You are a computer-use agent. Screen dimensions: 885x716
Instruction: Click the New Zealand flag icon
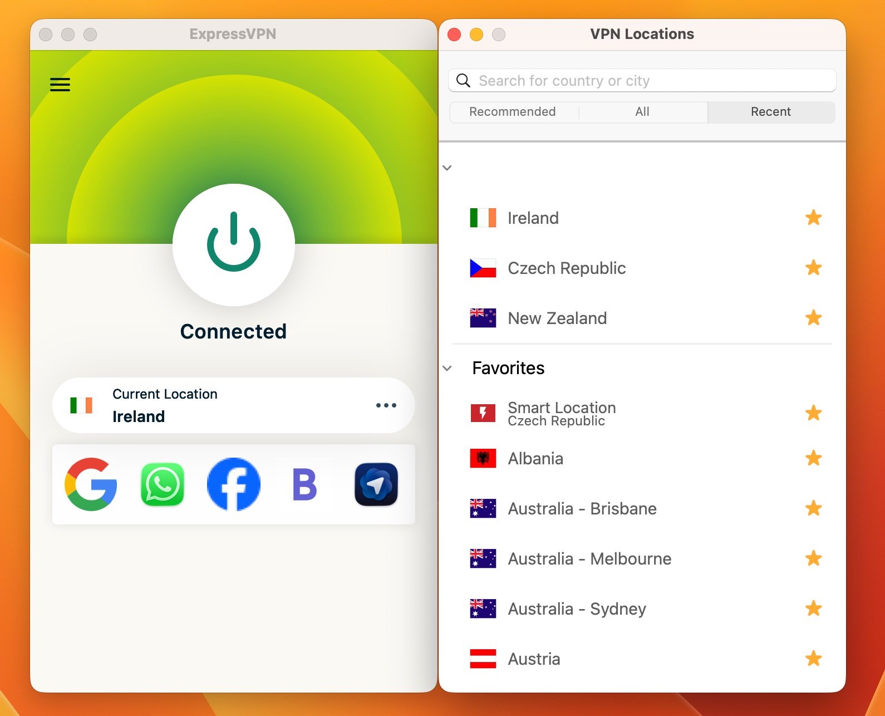click(x=483, y=318)
